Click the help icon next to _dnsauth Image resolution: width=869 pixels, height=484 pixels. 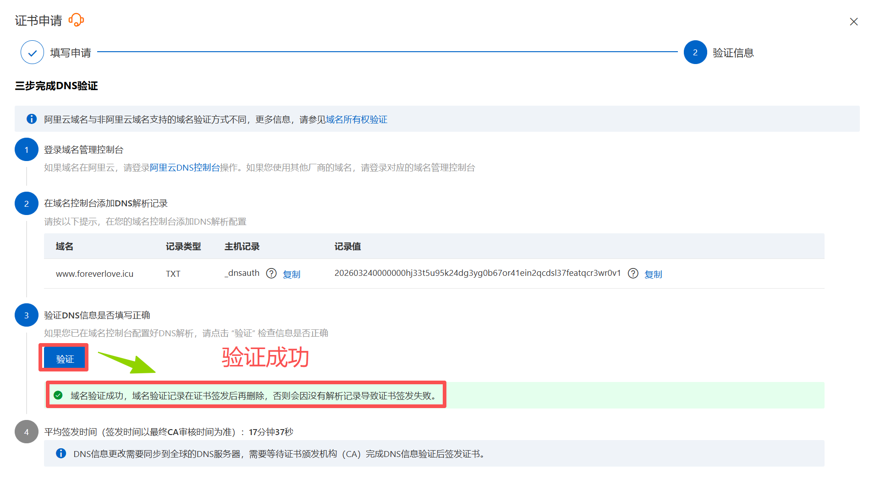point(271,273)
